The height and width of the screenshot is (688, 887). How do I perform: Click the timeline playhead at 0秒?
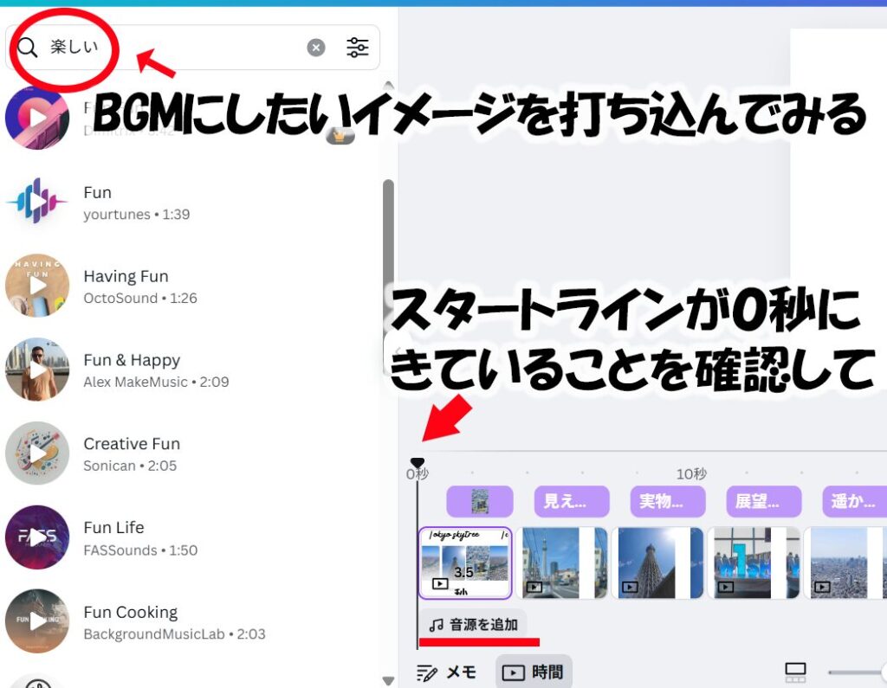[418, 462]
